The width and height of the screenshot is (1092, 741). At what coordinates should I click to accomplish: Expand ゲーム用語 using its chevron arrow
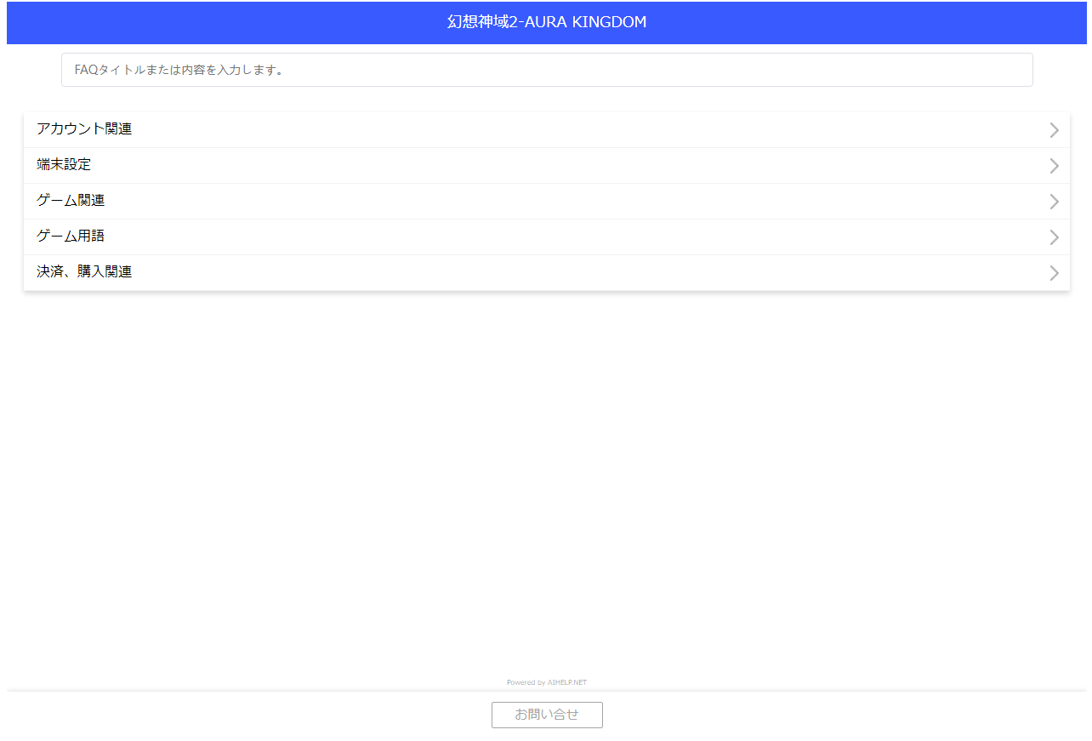coord(1055,237)
